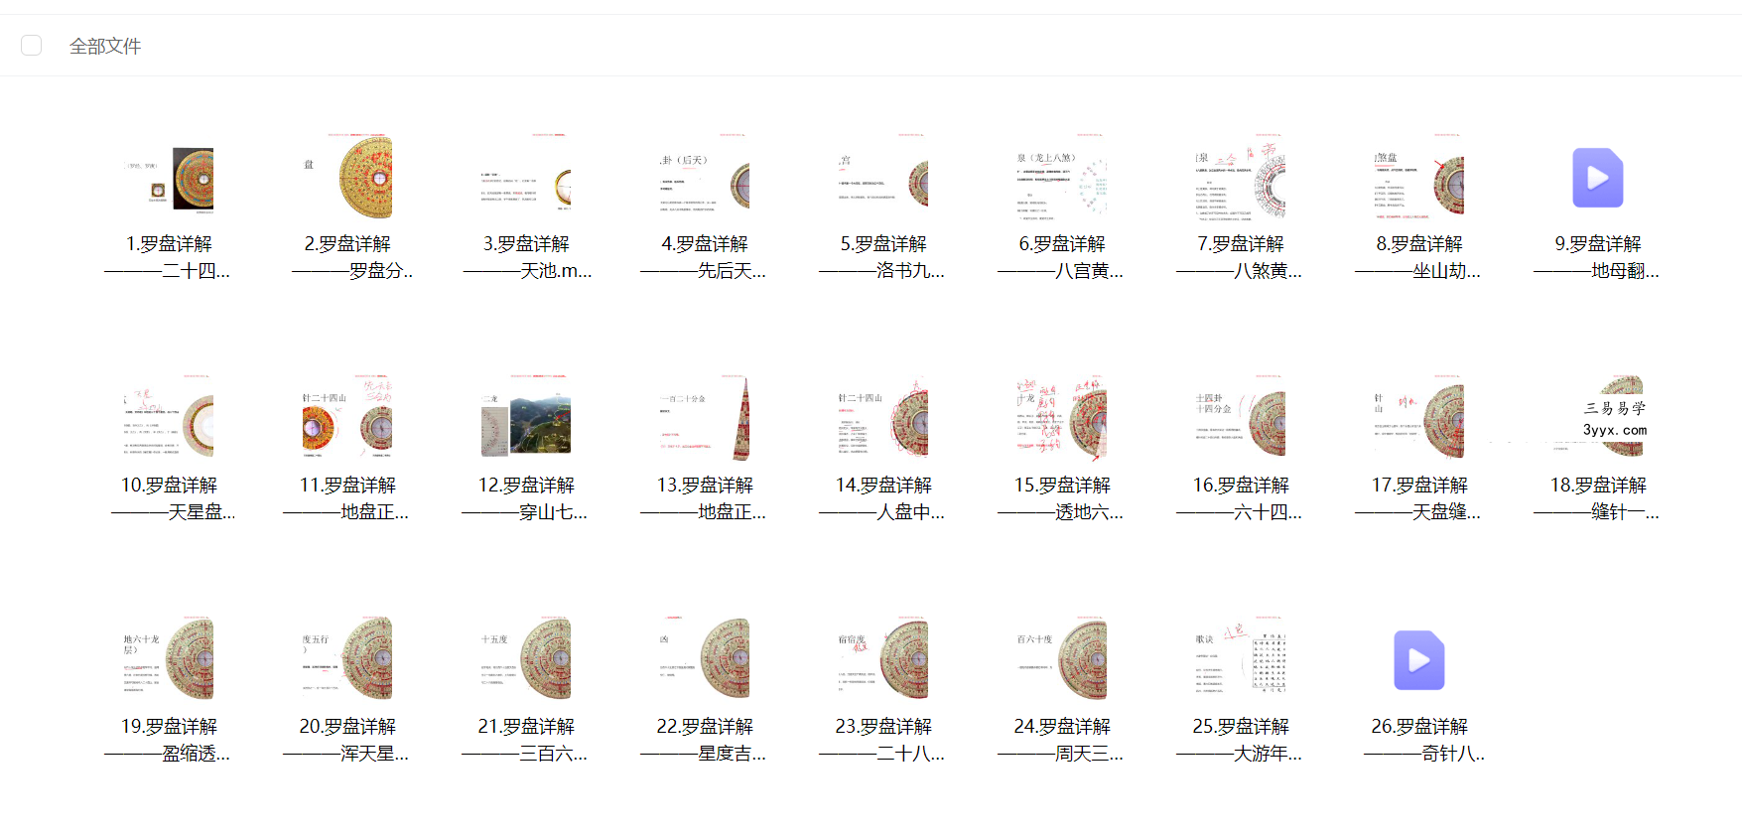Open thumbnail of 13.罗盘详解 file
Viewport: 1742px width, 837px height.
(705, 419)
